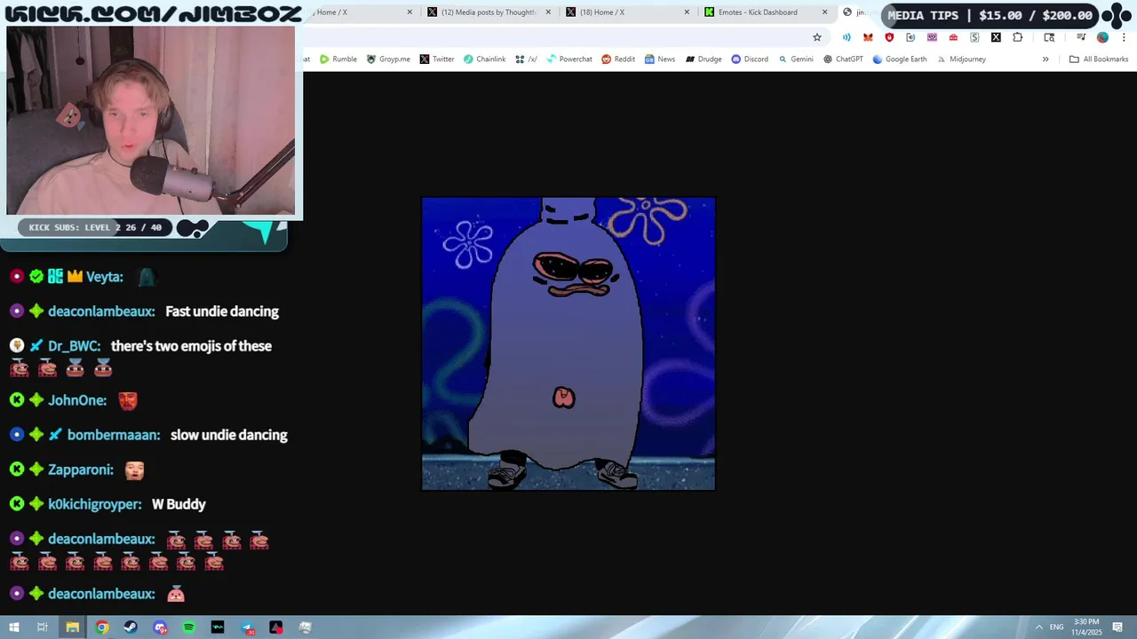Open the Rumble bookmark

tap(338, 59)
